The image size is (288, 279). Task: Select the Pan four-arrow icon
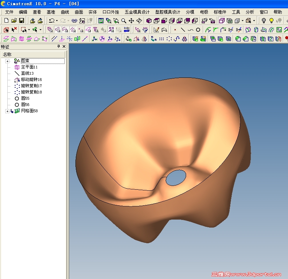pos(131,21)
